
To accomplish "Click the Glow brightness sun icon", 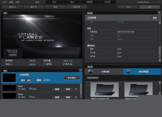I will [19, 97].
